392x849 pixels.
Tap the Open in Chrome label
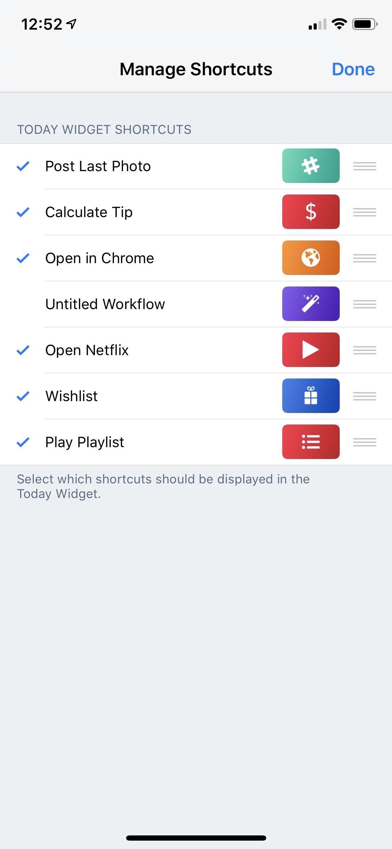click(x=100, y=258)
